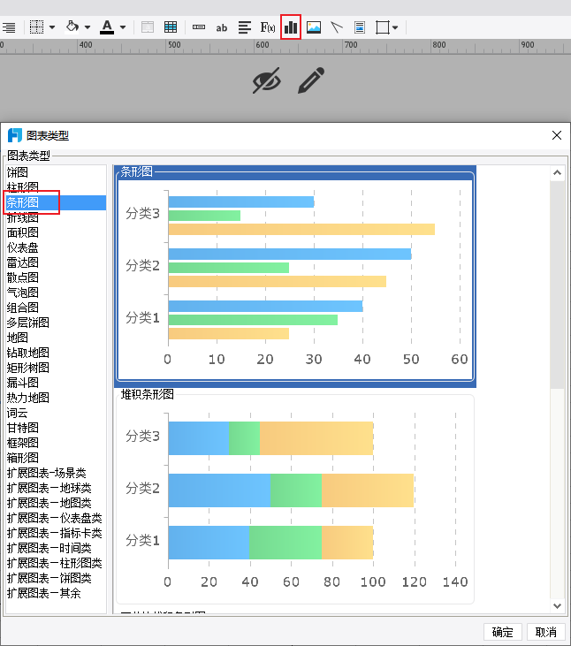Click the small input field widget icon
Viewport: 571px width, 646px height.
pyautogui.click(x=199, y=27)
